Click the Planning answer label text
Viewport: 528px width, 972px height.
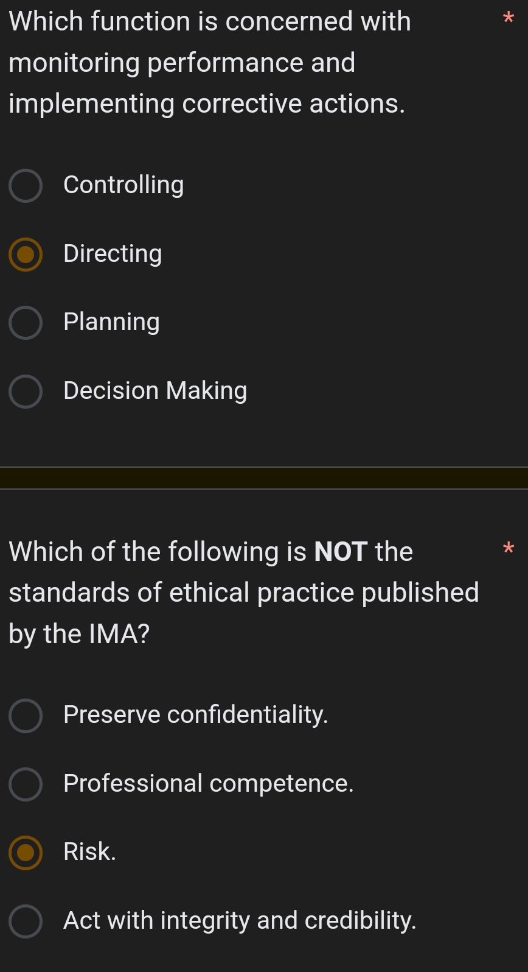111,322
